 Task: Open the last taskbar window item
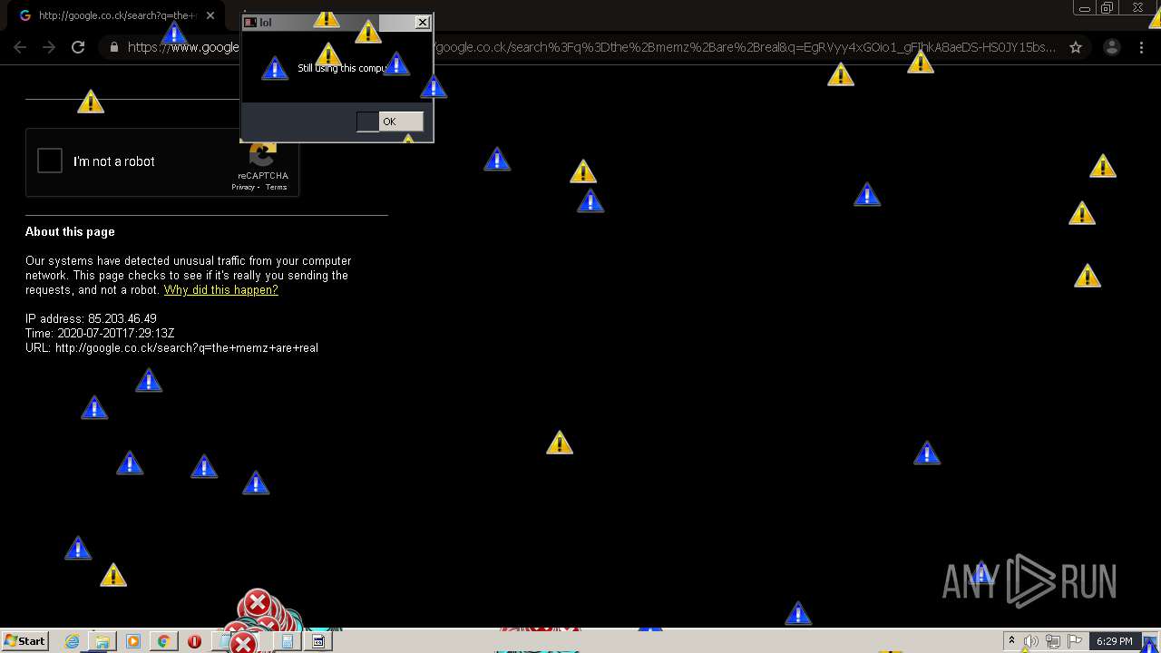tap(318, 641)
